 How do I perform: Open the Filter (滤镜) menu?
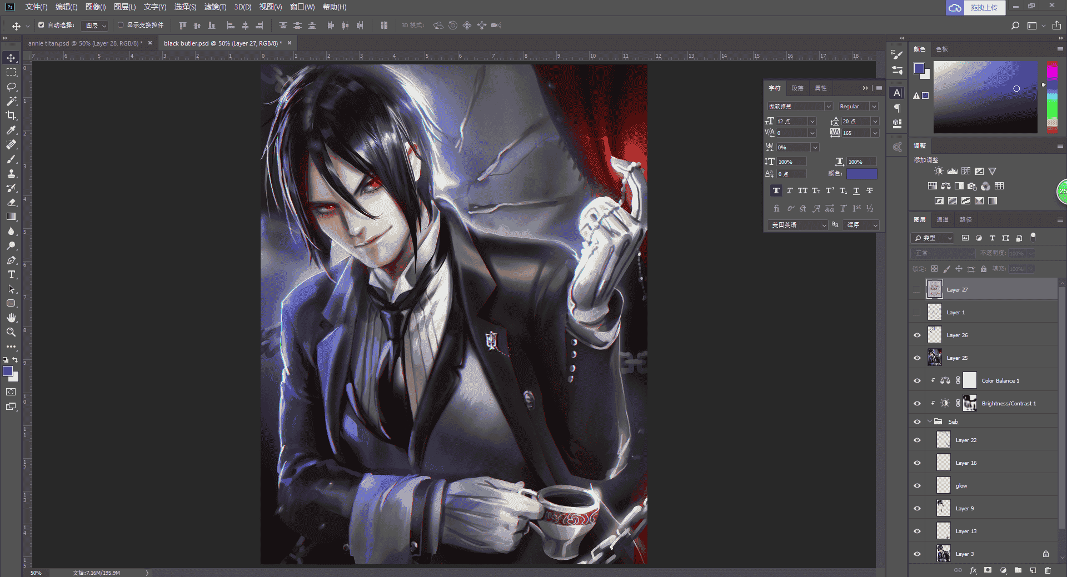215,7
